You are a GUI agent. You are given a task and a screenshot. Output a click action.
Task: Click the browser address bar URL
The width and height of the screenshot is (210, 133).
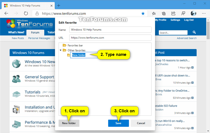click(64, 13)
